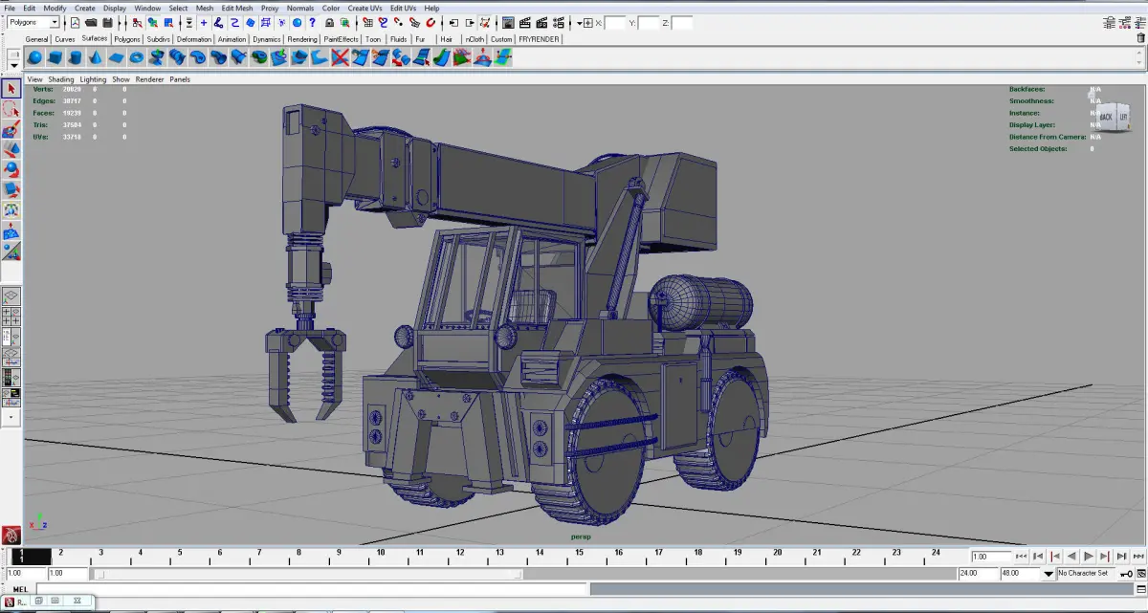Open the input mode dropdown arrow before X

click(581, 22)
